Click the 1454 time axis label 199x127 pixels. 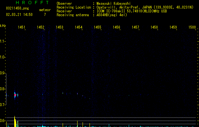[78, 27]
